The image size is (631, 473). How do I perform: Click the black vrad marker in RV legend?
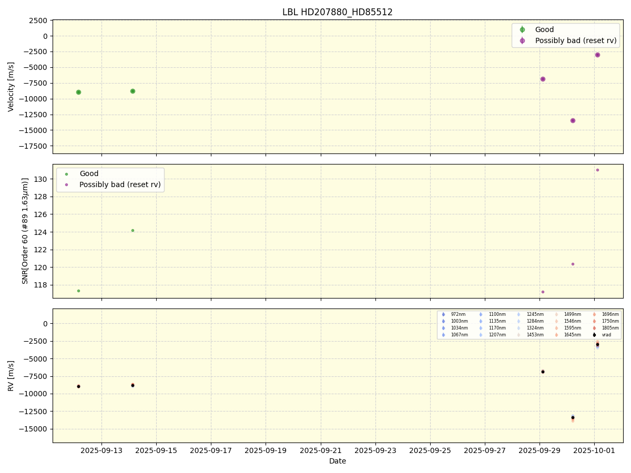pos(594,335)
